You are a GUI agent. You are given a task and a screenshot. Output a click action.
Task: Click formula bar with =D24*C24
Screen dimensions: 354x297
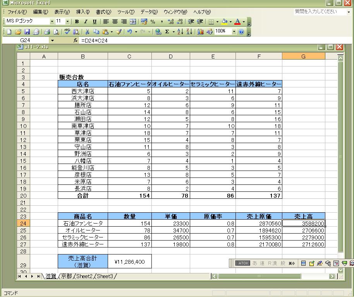click(215, 41)
